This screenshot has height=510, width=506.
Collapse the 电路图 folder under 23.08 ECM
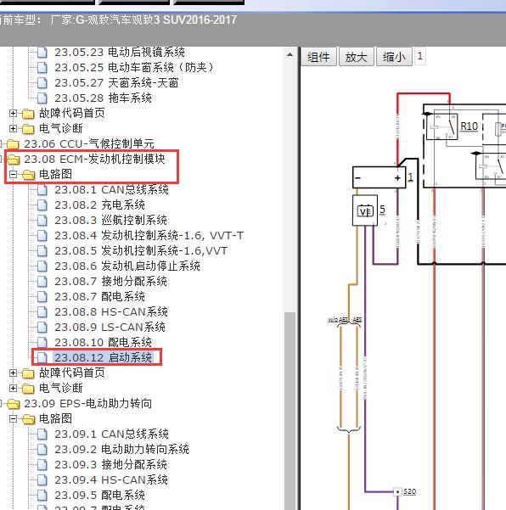13,174
